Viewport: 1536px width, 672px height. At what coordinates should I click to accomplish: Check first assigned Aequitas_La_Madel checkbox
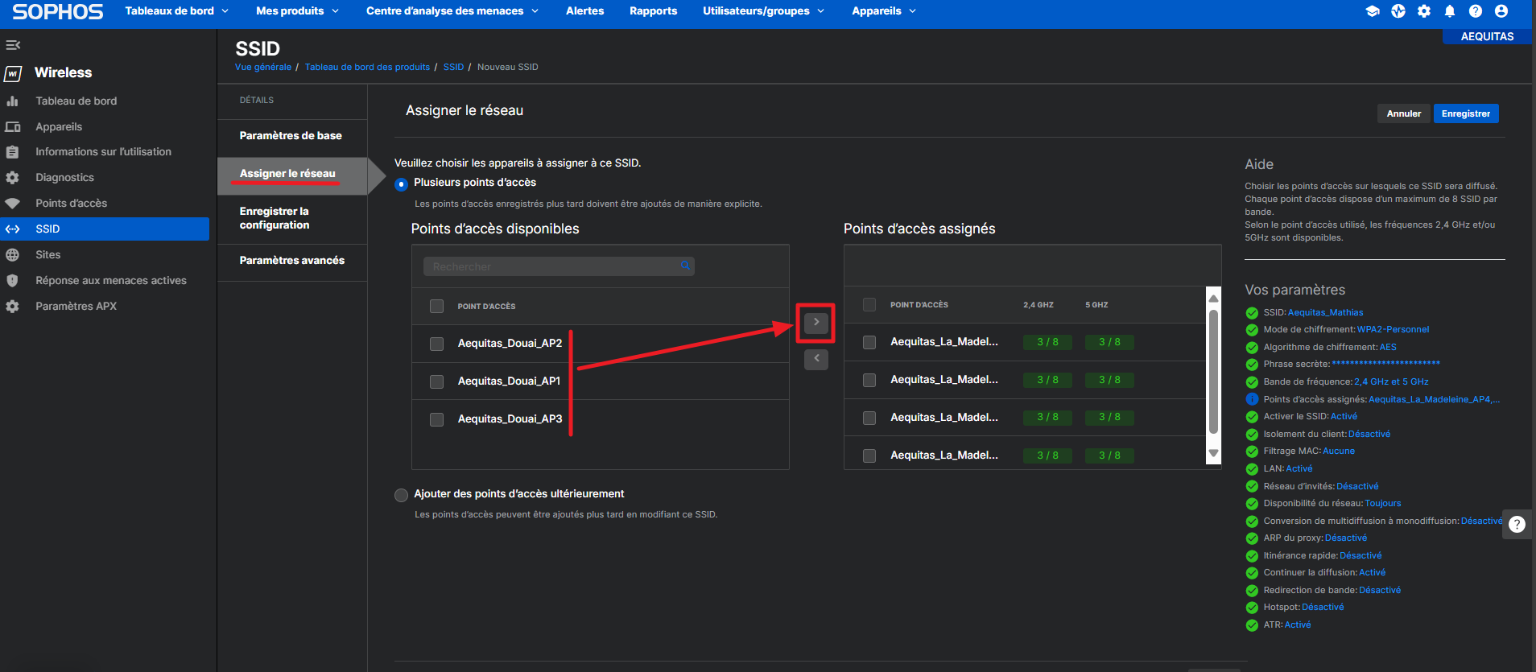(869, 342)
